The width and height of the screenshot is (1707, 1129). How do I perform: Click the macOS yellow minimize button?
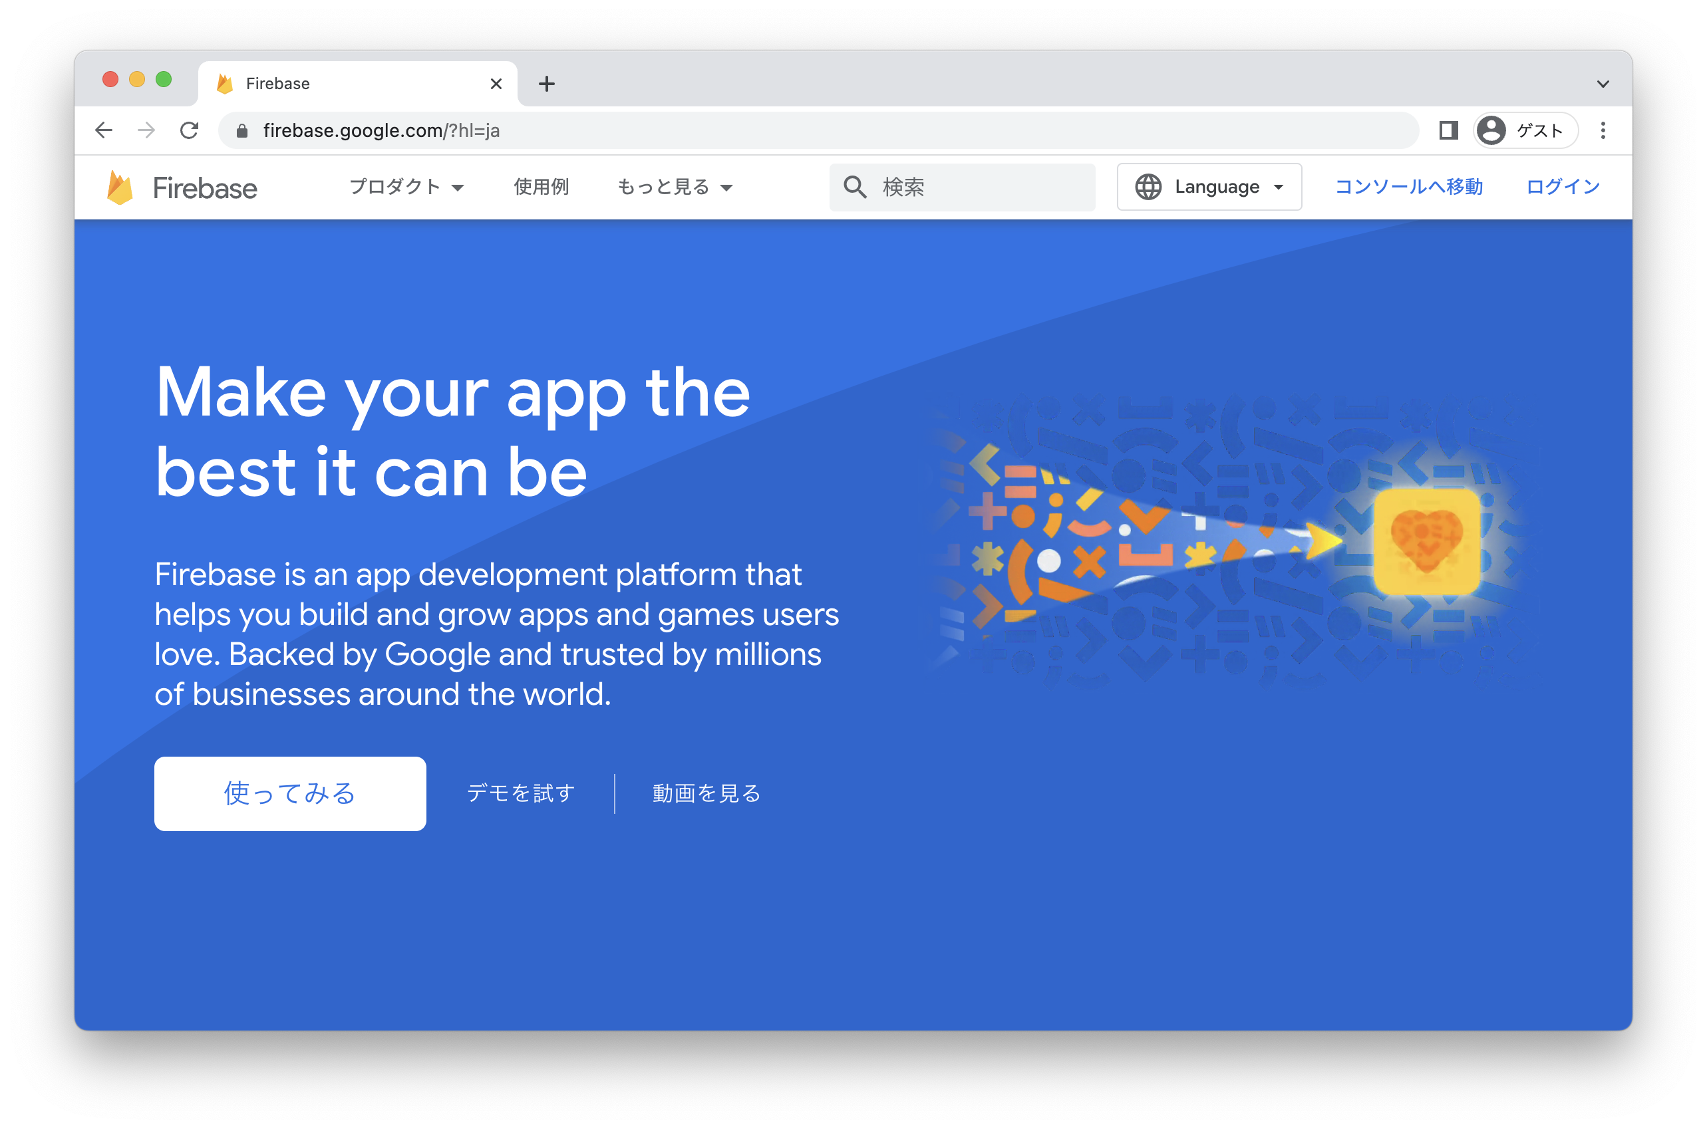pos(137,79)
